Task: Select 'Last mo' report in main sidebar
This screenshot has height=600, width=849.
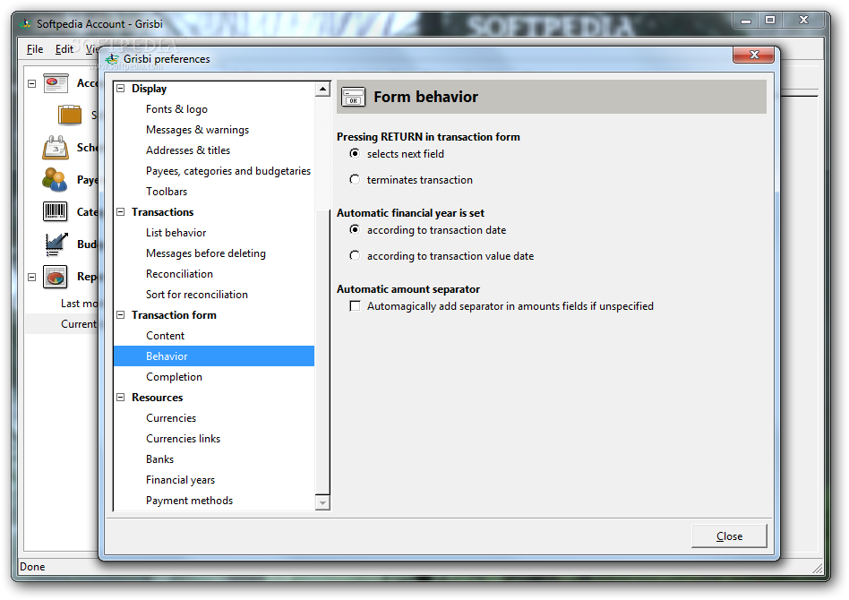Action: point(79,304)
